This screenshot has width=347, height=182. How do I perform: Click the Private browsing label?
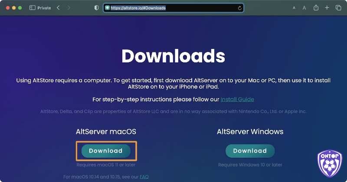tap(44, 8)
